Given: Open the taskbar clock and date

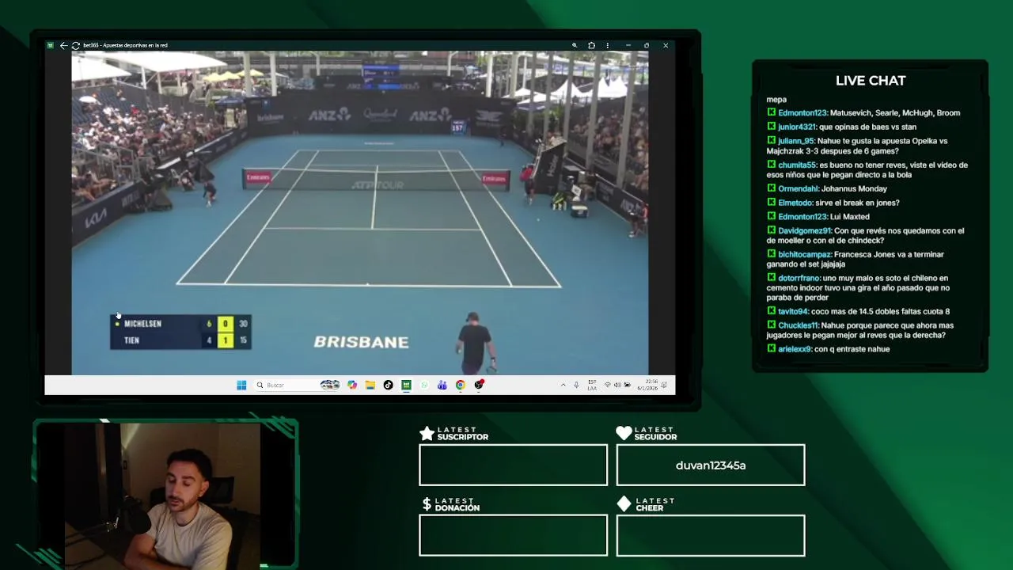Looking at the screenshot, I should tap(647, 385).
